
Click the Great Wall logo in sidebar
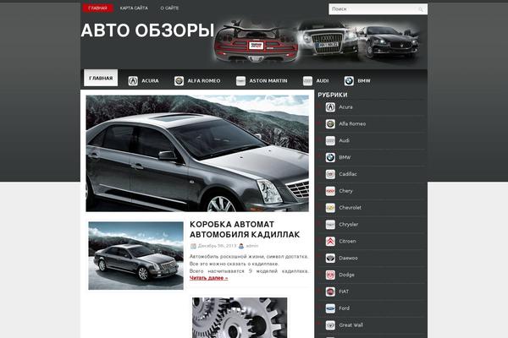click(x=330, y=325)
